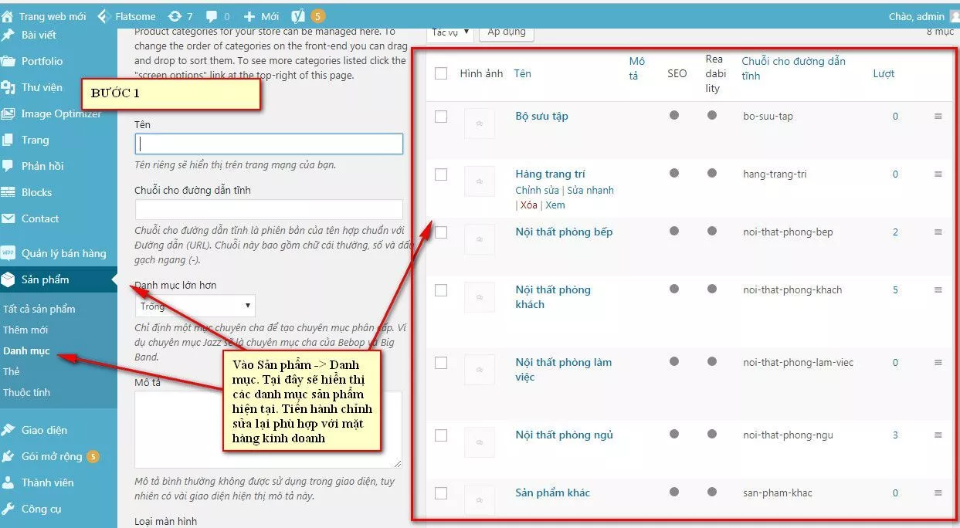Open the Tác vụ bulk actions dropdown
960x528 pixels.
point(449,32)
